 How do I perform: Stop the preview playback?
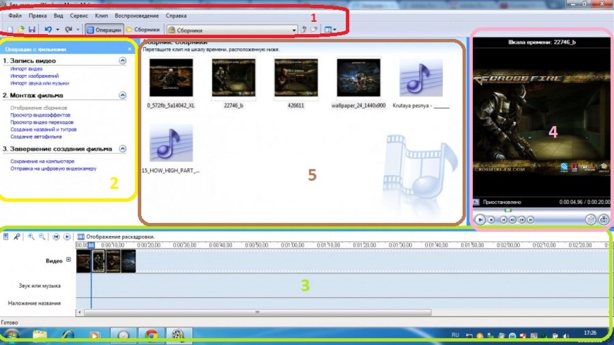tap(491, 220)
